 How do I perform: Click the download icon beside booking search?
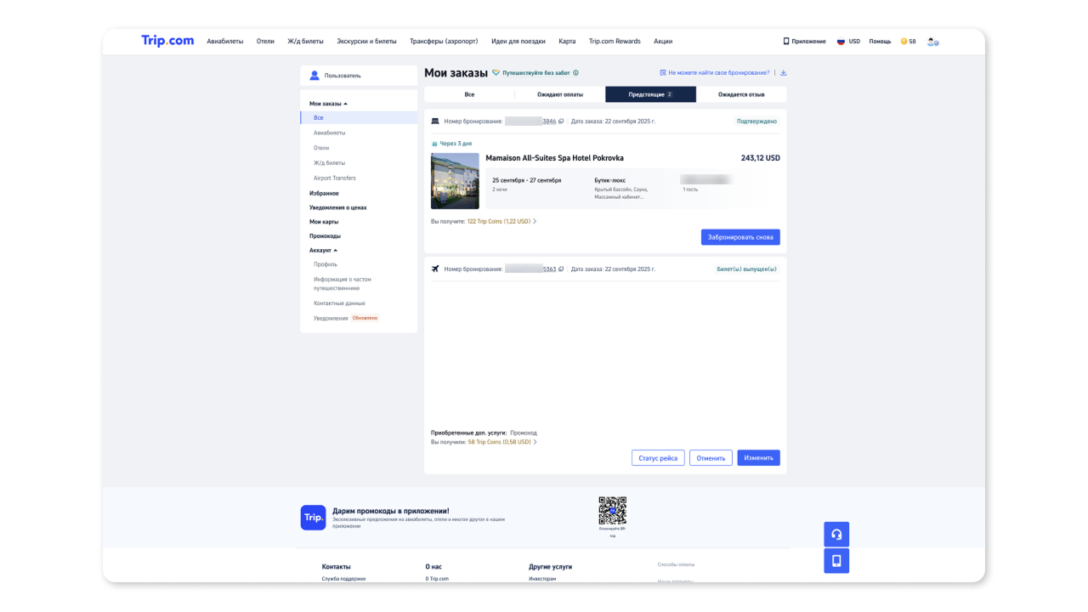click(784, 73)
